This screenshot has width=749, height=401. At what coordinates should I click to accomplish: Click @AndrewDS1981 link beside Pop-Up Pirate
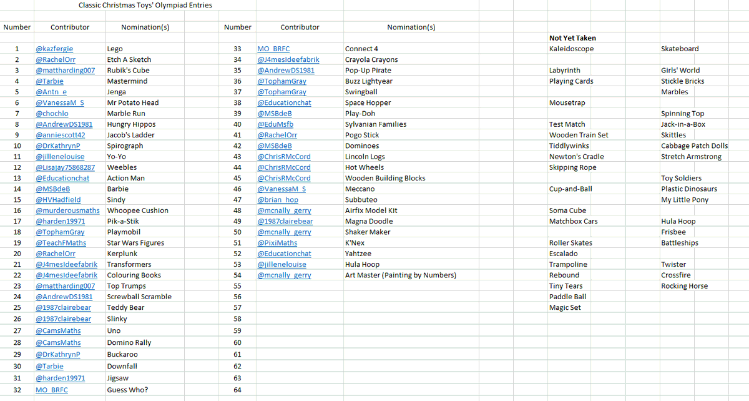pos(286,71)
